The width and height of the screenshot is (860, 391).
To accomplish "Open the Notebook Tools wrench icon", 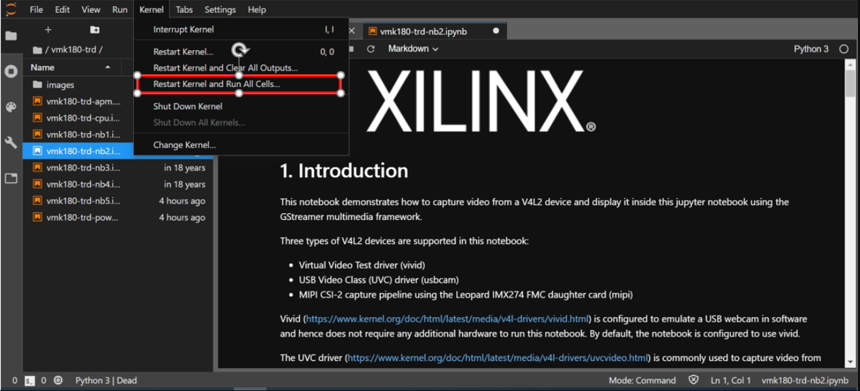I will (x=11, y=143).
